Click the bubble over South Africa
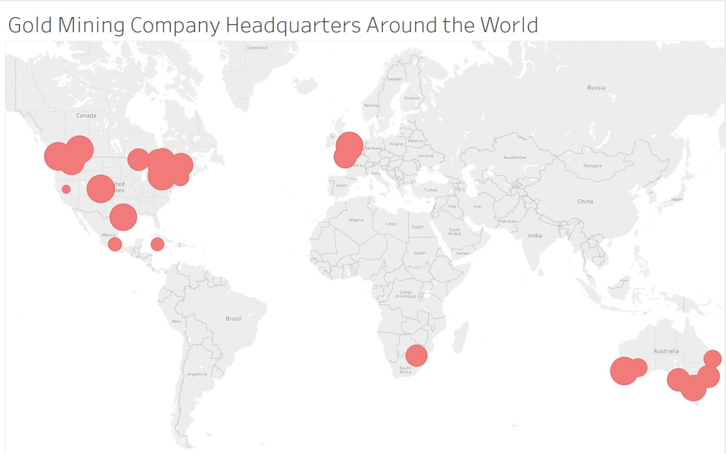The width and height of the screenshot is (726, 454). [x=417, y=357]
